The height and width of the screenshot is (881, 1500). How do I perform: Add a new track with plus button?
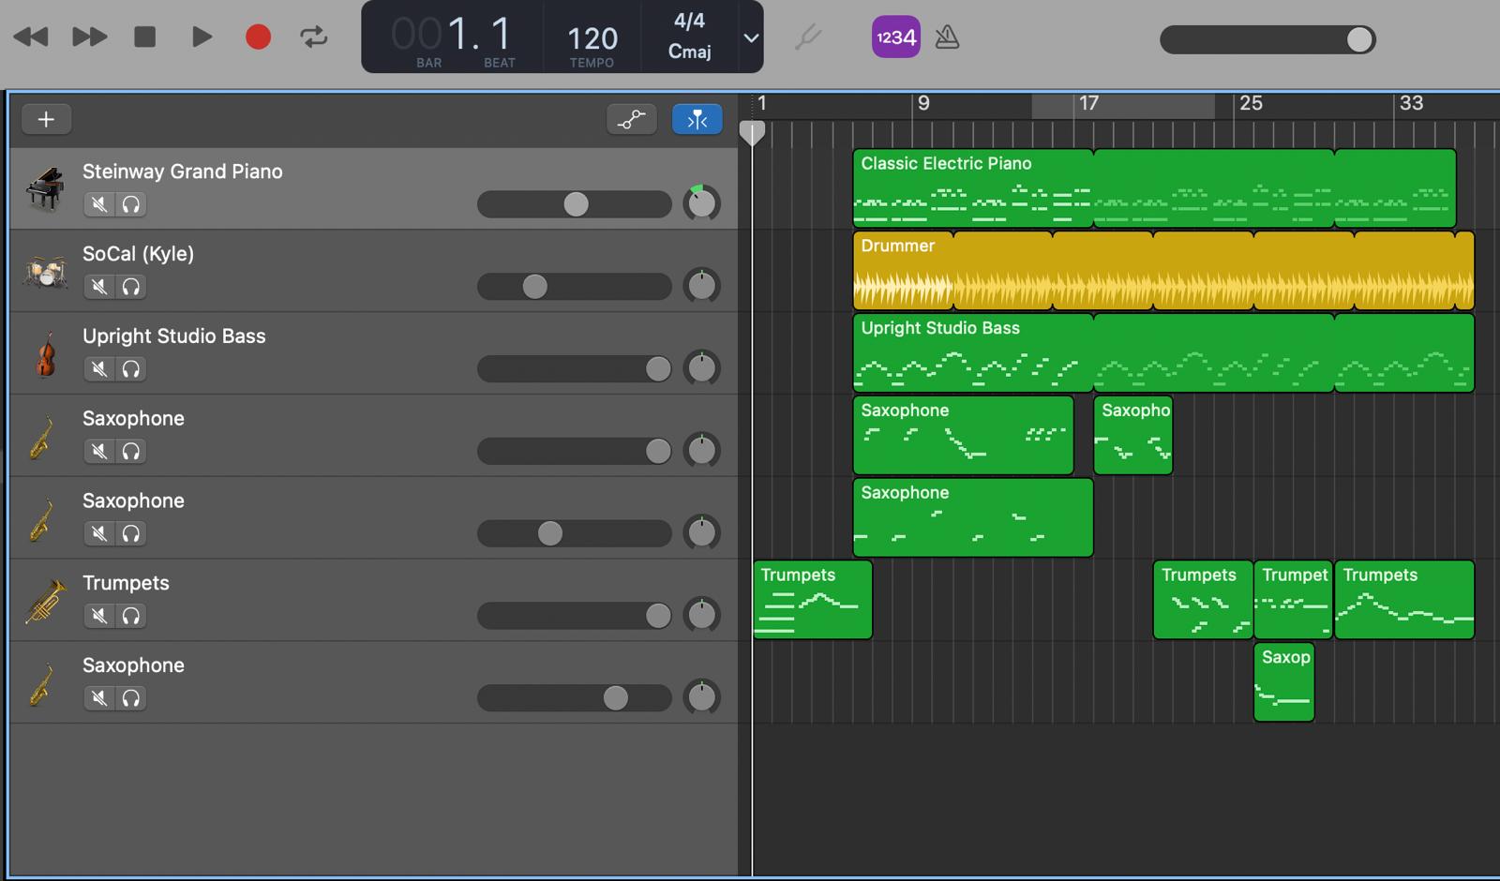pyautogui.click(x=46, y=119)
